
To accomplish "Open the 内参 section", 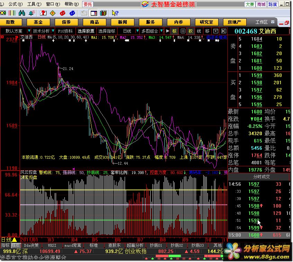I will 178,22.
